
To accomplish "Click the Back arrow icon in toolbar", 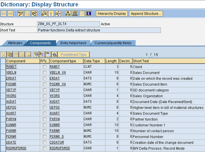I will (x=4, y=14).
